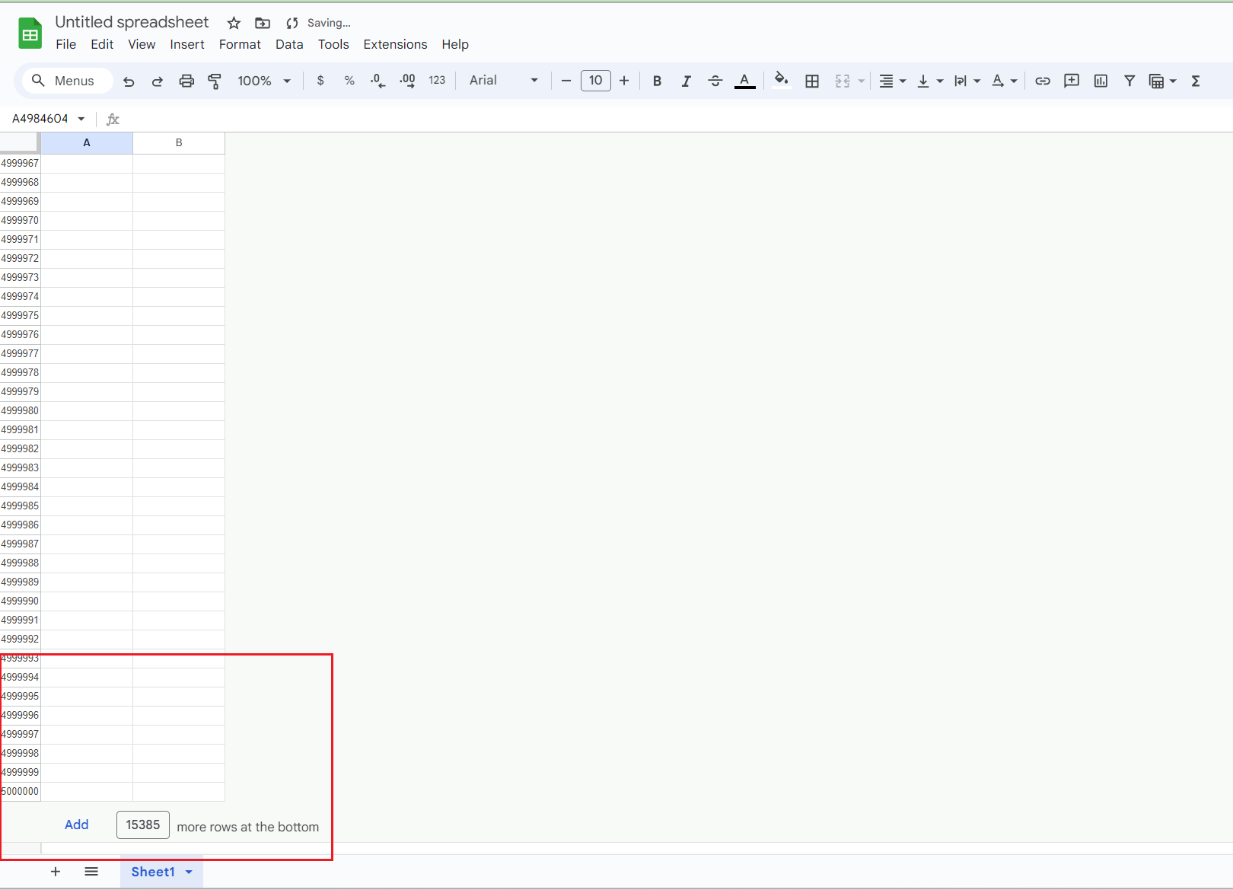This screenshot has height=890, width=1233.
Task: Toggle italic formatting
Action: (686, 81)
